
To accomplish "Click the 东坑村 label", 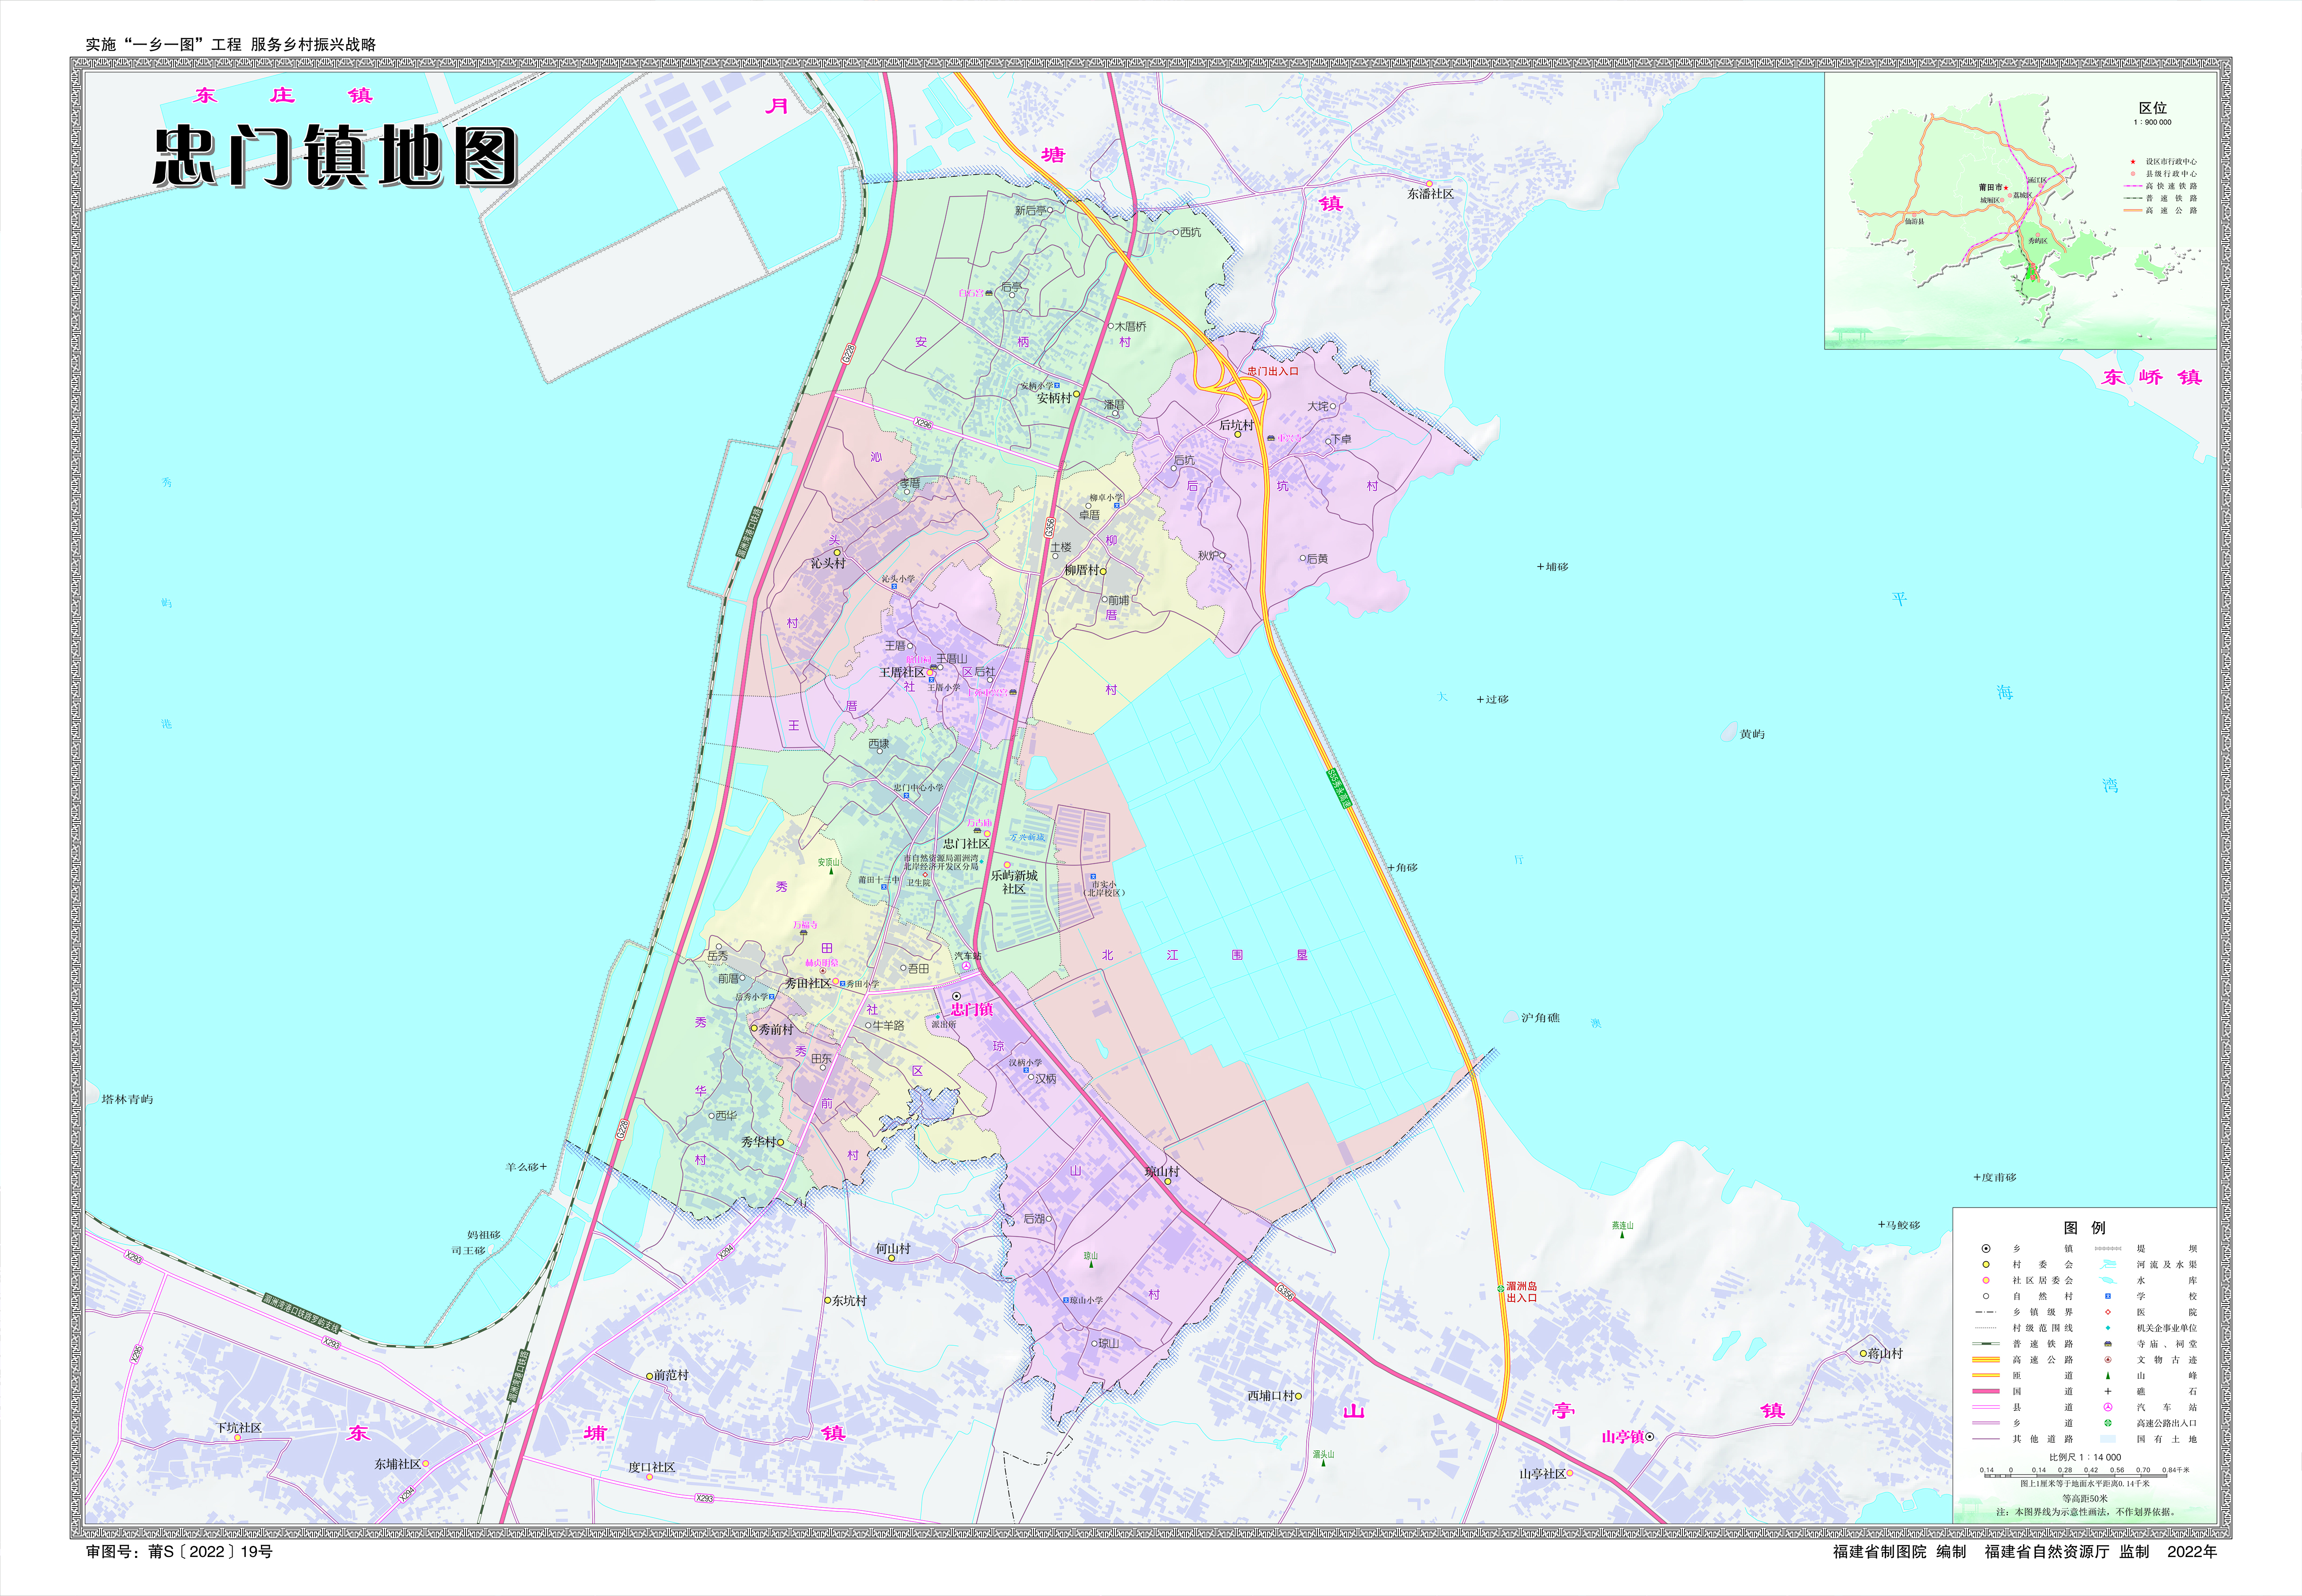I will 849,1301.
